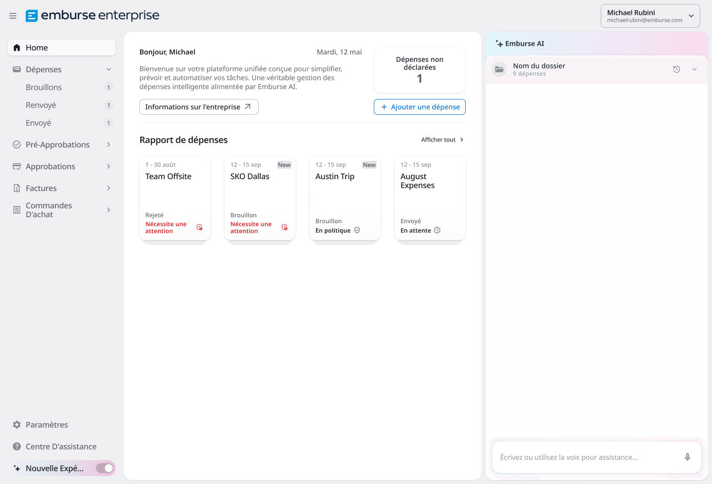Click the Approbations sidebar icon
This screenshot has height=484, width=712.
pyautogui.click(x=17, y=166)
